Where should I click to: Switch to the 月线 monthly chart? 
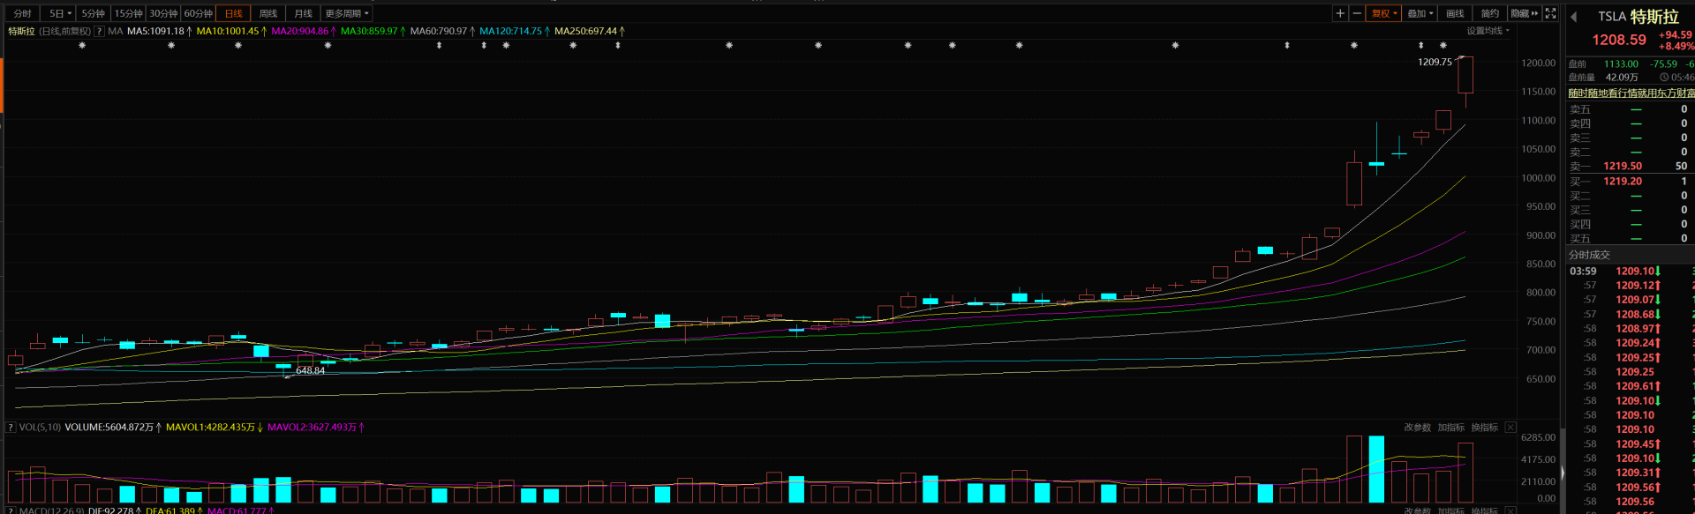tap(304, 13)
